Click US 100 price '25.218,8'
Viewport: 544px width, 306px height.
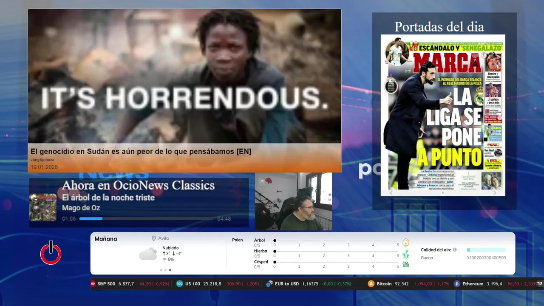[x=212, y=283]
